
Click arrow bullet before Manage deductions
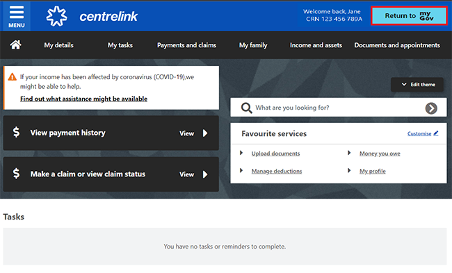click(241, 170)
